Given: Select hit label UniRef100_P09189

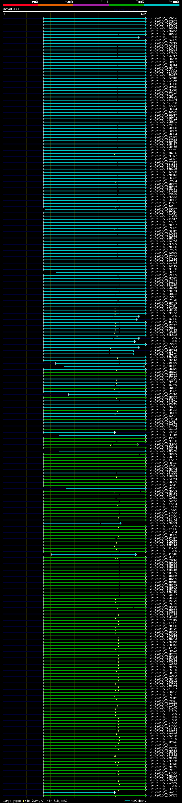Looking at the screenshot, I should (x=163, y=332).
